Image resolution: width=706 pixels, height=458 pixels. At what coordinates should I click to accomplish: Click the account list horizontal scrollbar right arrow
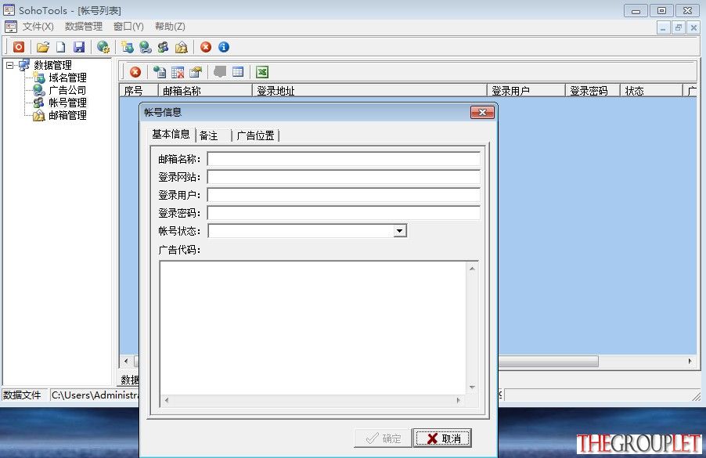pos(690,361)
